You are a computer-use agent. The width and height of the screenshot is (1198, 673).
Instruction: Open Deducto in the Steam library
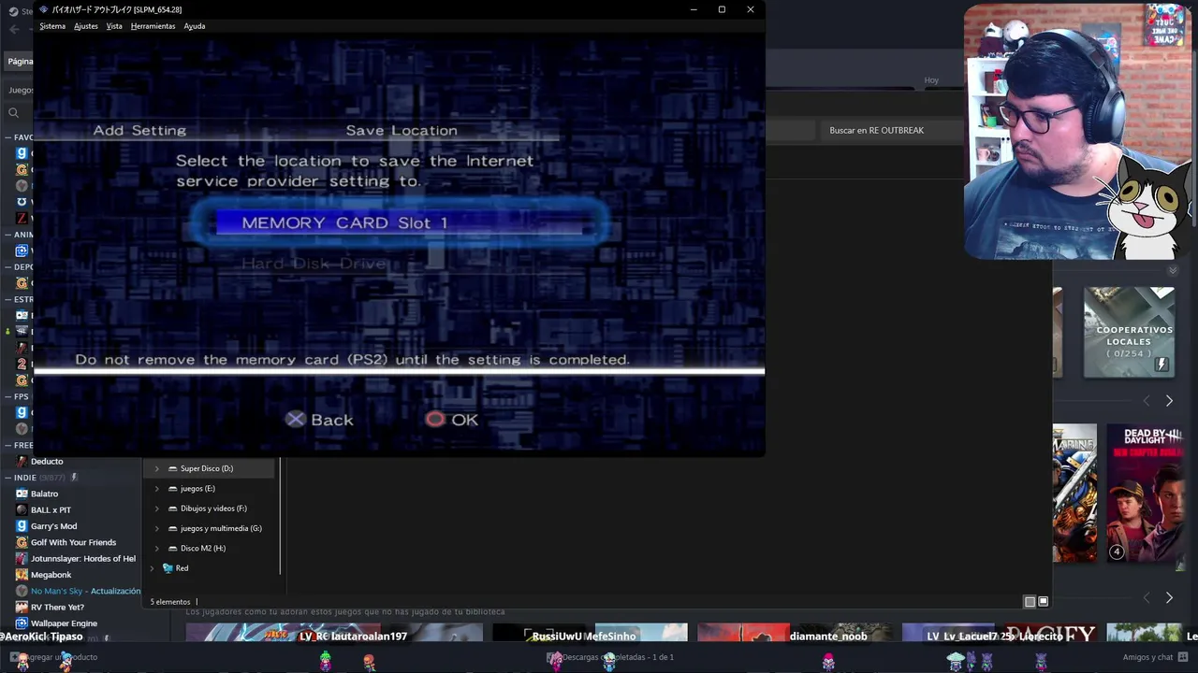(x=47, y=461)
